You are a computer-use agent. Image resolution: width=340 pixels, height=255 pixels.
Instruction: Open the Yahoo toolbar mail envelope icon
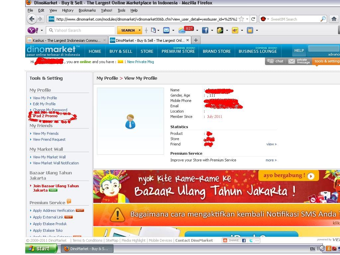[166, 30]
